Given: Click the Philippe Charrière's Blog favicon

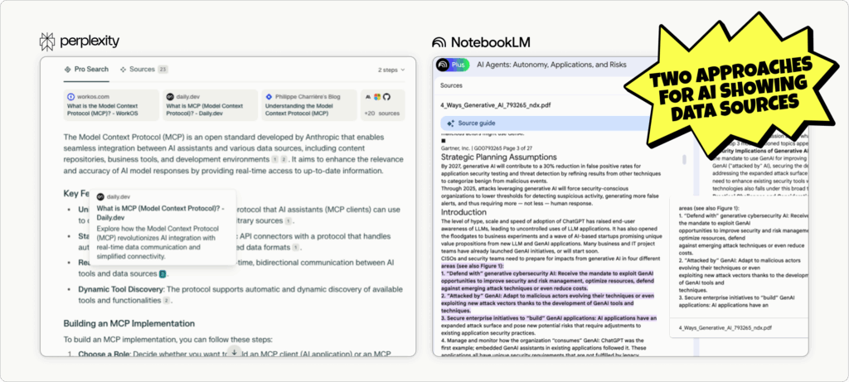Looking at the screenshot, I should [269, 96].
